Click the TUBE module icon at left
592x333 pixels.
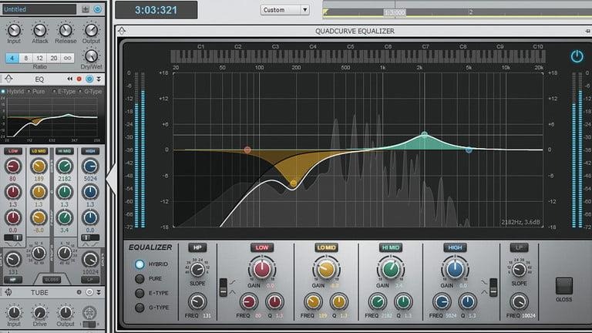(x=8, y=292)
